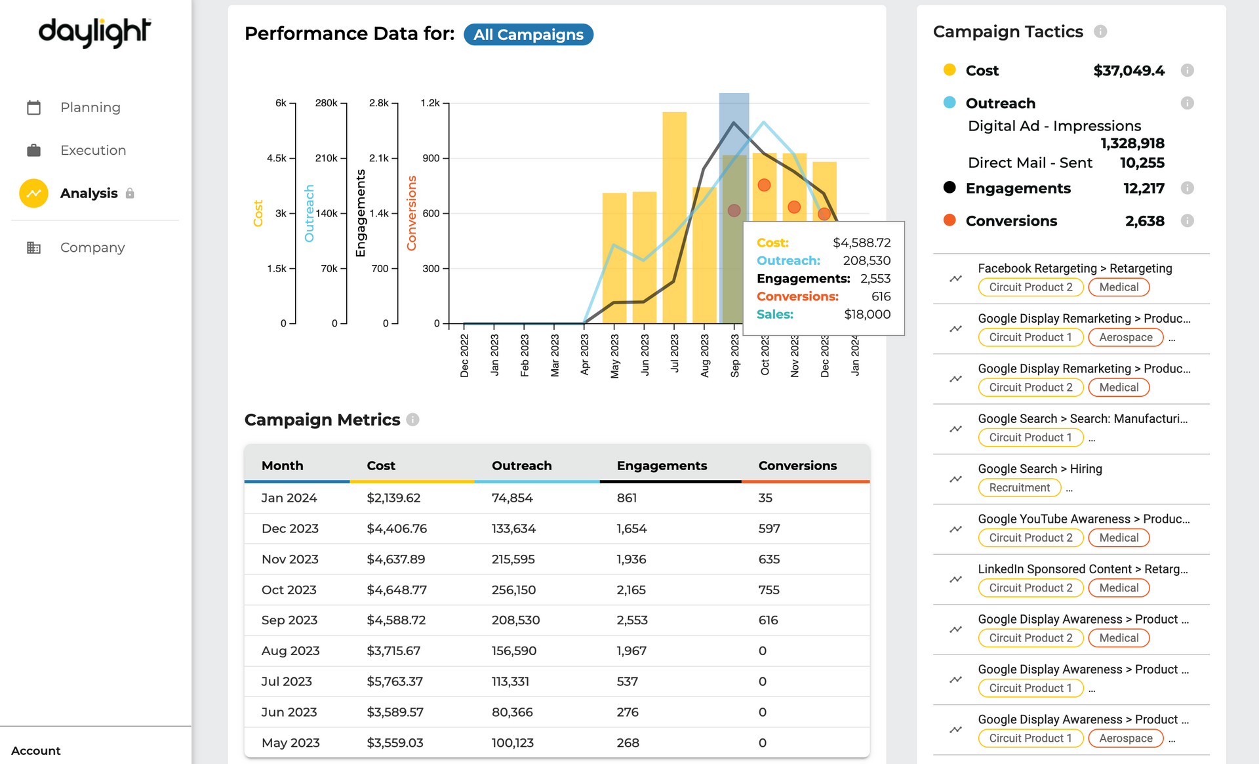Select Google YouTube Awareness tactic

1084,519
